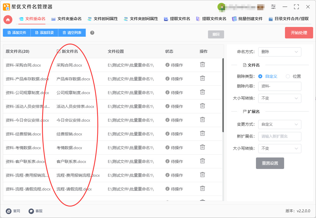Click version text v2.2.0.0
Image resolution: width=316 pixels, height=218 pixels.
pyautogui.click(x=303, y=211)
